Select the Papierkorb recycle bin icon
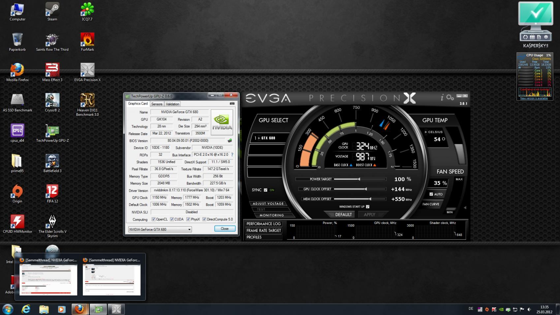 pos(17,42)
